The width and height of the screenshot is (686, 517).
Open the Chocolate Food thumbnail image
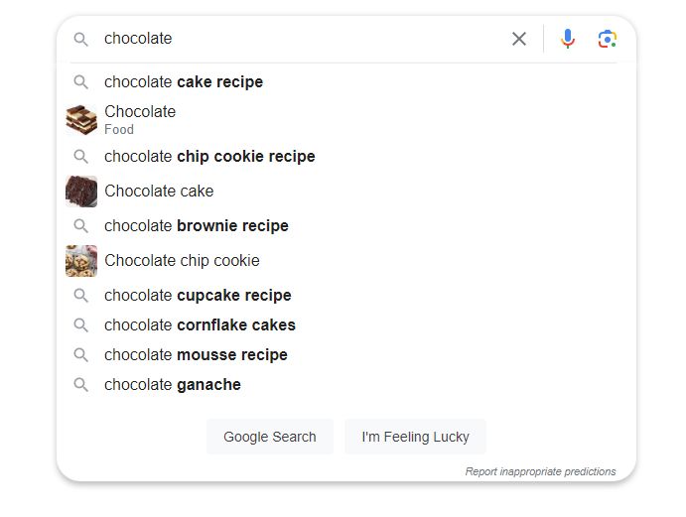click(x=81, y=120)
